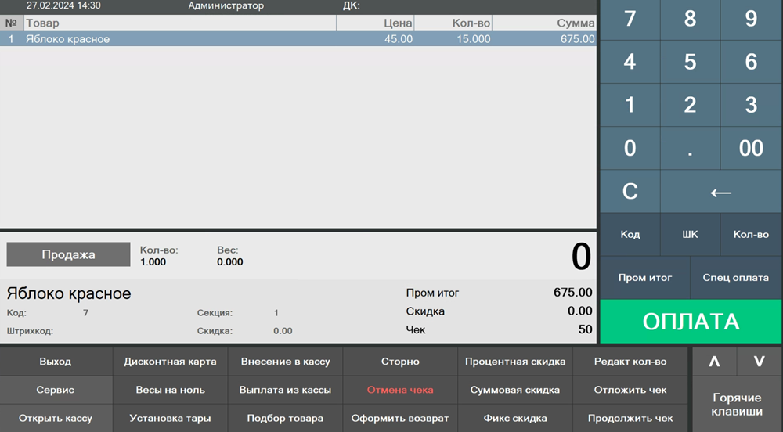Tap digit 3 on the numeric keypad
783x432 pixels.
point(751,105)
